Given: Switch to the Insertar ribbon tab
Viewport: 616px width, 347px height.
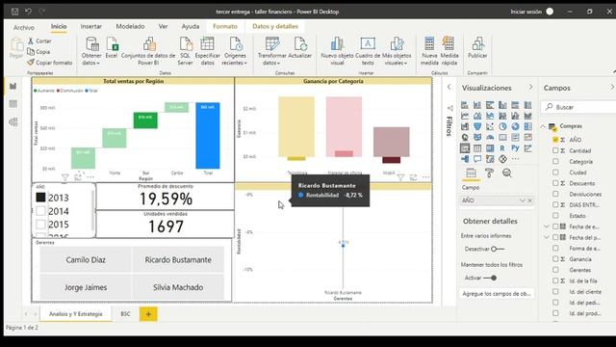Looking at the screenshot, I should coord(91,26).
